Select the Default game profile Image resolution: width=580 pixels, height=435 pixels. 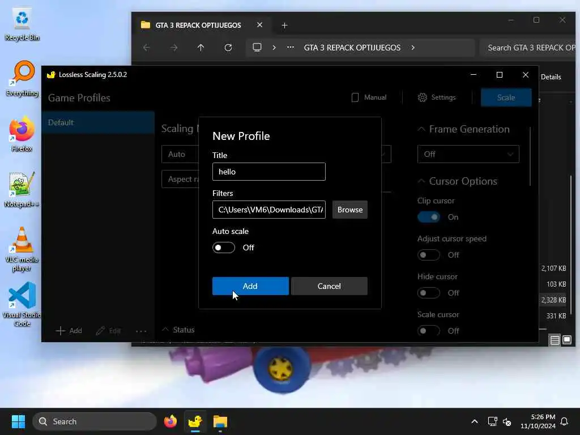tap(98, 122)
